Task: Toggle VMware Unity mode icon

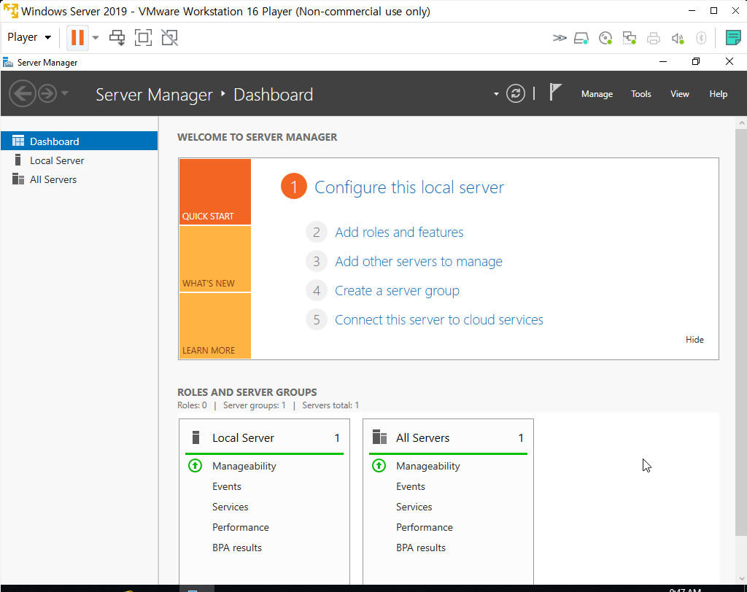Action: 169,38
